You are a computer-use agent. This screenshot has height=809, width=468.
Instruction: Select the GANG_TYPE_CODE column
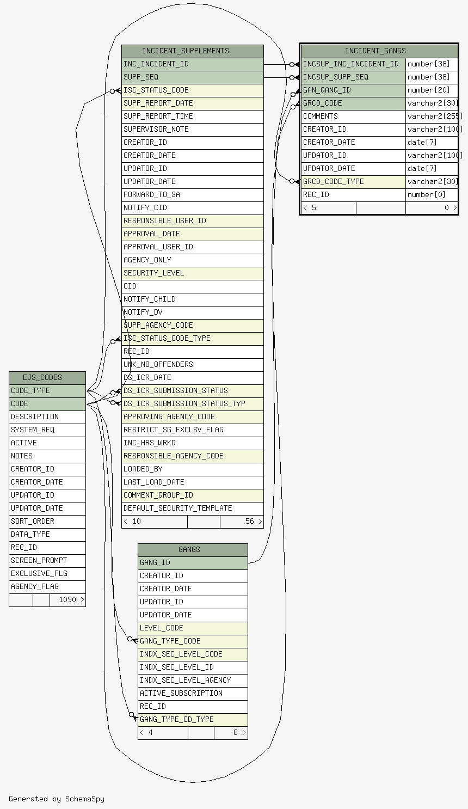point(193,641)
